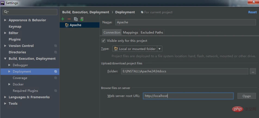Select the Apache server entry
The image size is (259, 118).
(80, 25)
